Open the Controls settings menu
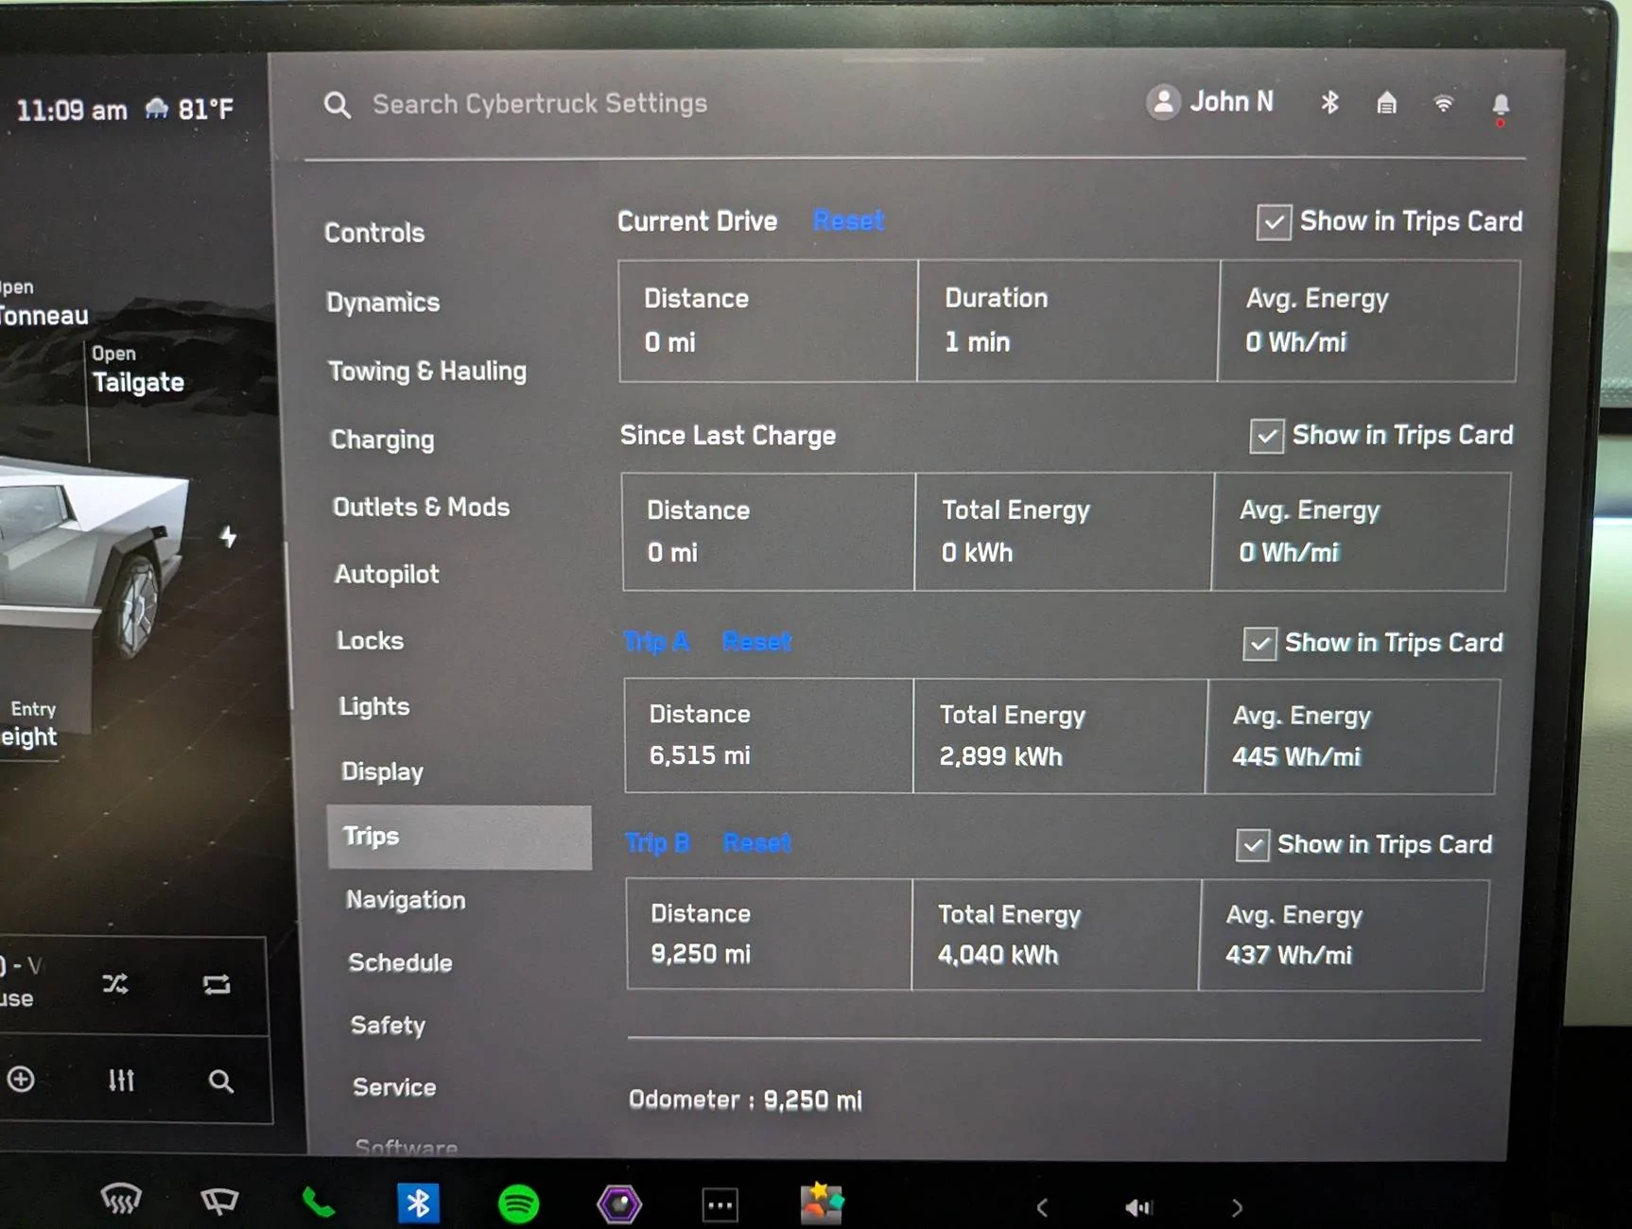 point(374,233)
